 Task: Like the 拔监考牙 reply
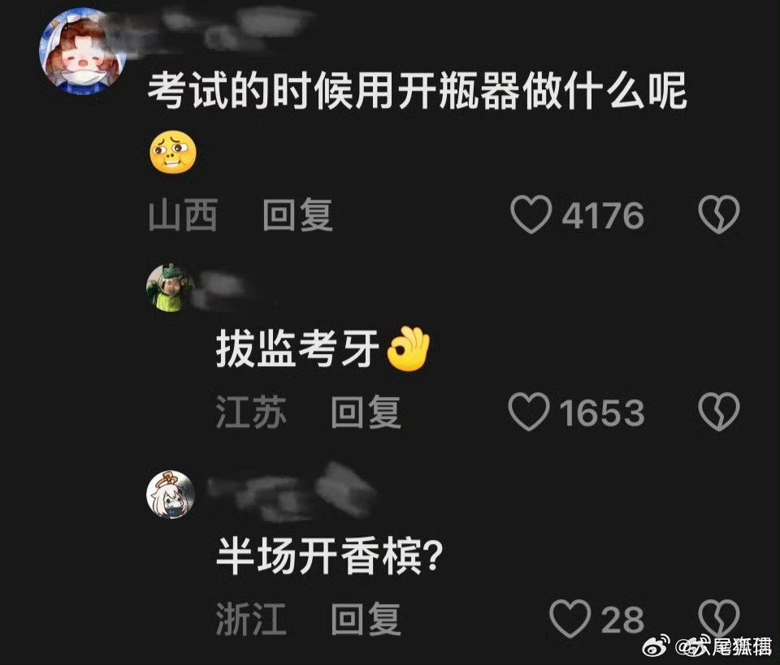pos(529,412)
